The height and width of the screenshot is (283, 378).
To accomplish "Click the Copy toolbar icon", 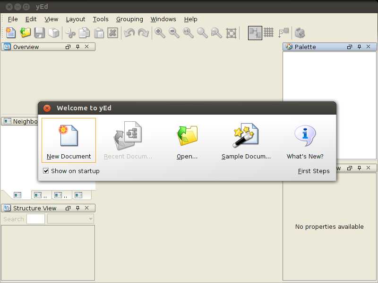I will [x=85, y=33].
